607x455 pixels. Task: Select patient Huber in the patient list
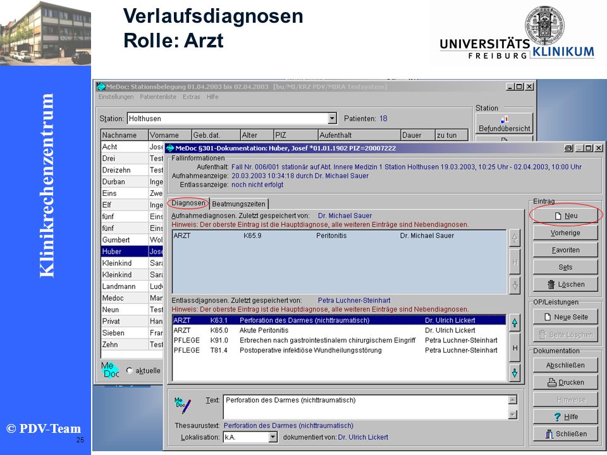click(x=132, y=252)
